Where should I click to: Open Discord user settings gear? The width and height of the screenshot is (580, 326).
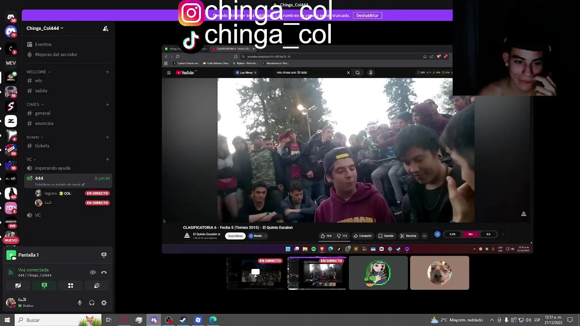104,303
